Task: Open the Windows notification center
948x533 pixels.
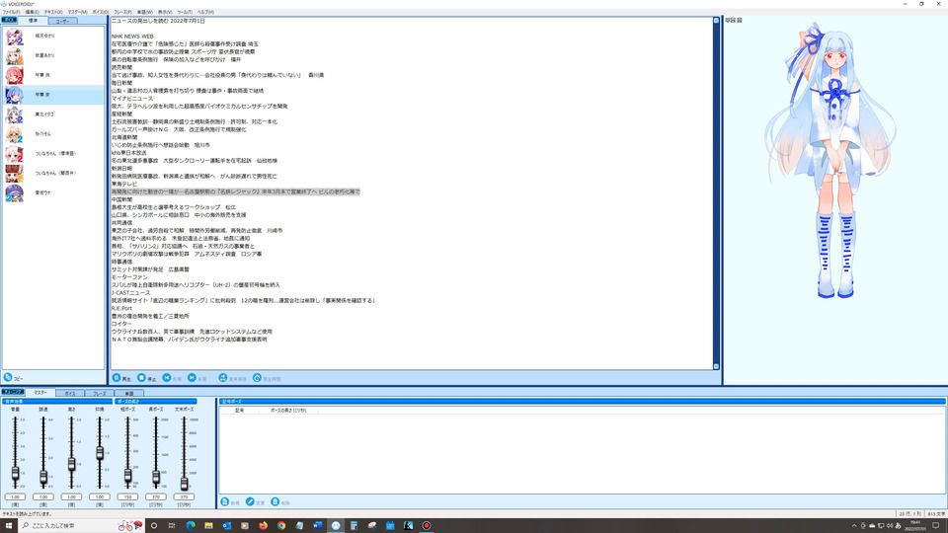Action: (x=936, y=526)
